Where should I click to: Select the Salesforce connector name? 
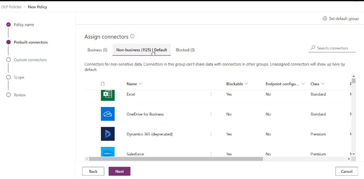tap(135, 154)
